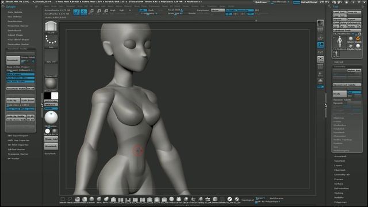
Task: Click the QuickSave button
Action: click(260, 2)
